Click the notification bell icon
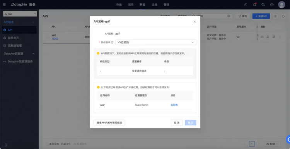 (254, 5)
